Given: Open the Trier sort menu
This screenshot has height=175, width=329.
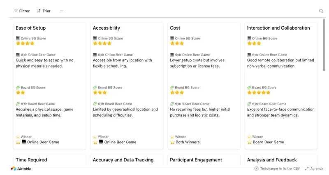Looking at the screenshot, I should click(x=44, y=11).
